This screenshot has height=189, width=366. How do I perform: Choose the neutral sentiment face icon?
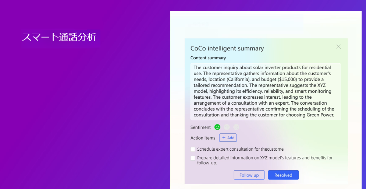[227, 127]
